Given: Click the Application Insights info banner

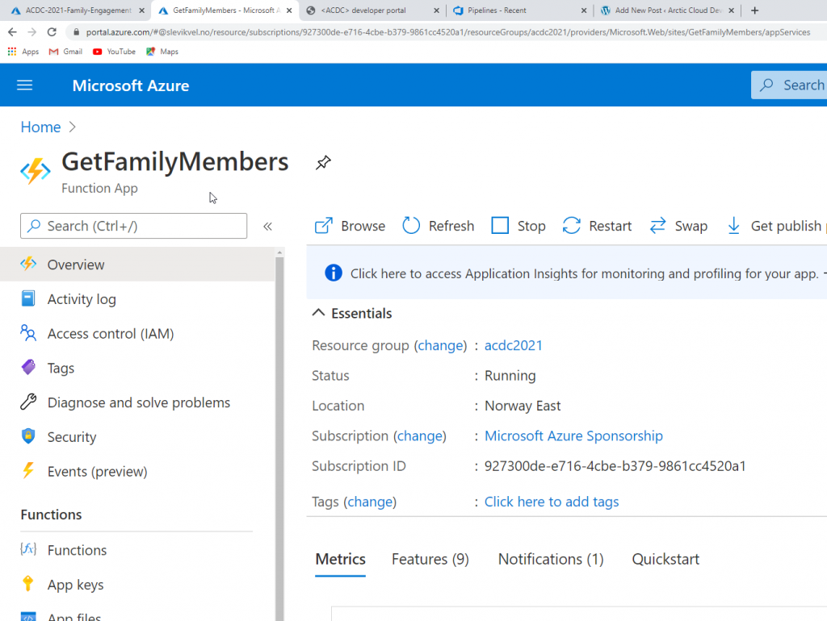Looking at the screenshot, I should pos(566,273).
